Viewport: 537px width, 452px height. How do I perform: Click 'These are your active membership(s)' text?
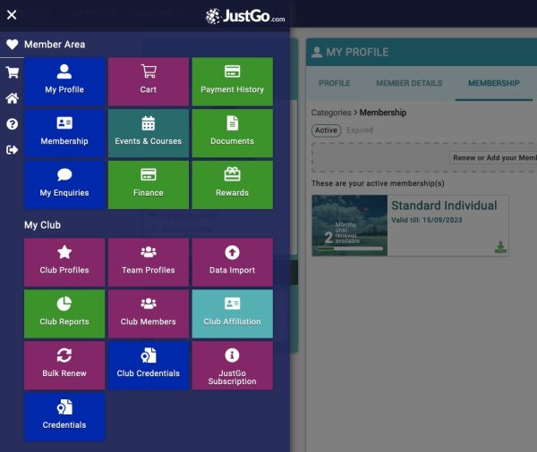click(x=378, y=183)
